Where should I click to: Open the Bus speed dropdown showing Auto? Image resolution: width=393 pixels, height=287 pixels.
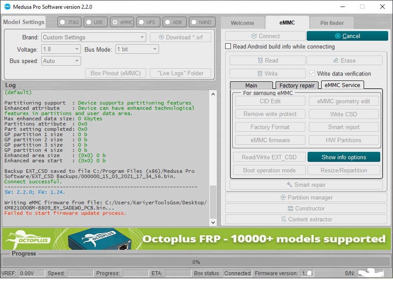point(61,61)
